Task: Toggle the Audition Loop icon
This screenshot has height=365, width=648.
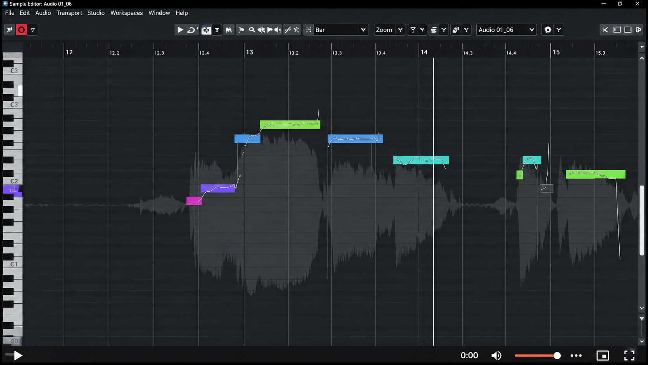Action: pos(192,30)
